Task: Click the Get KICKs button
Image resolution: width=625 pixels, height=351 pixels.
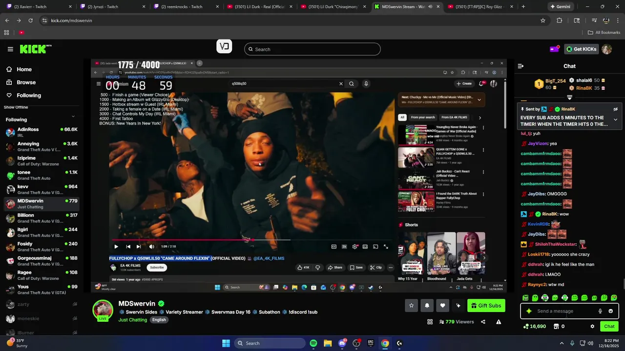Action: tap(581, 49)
